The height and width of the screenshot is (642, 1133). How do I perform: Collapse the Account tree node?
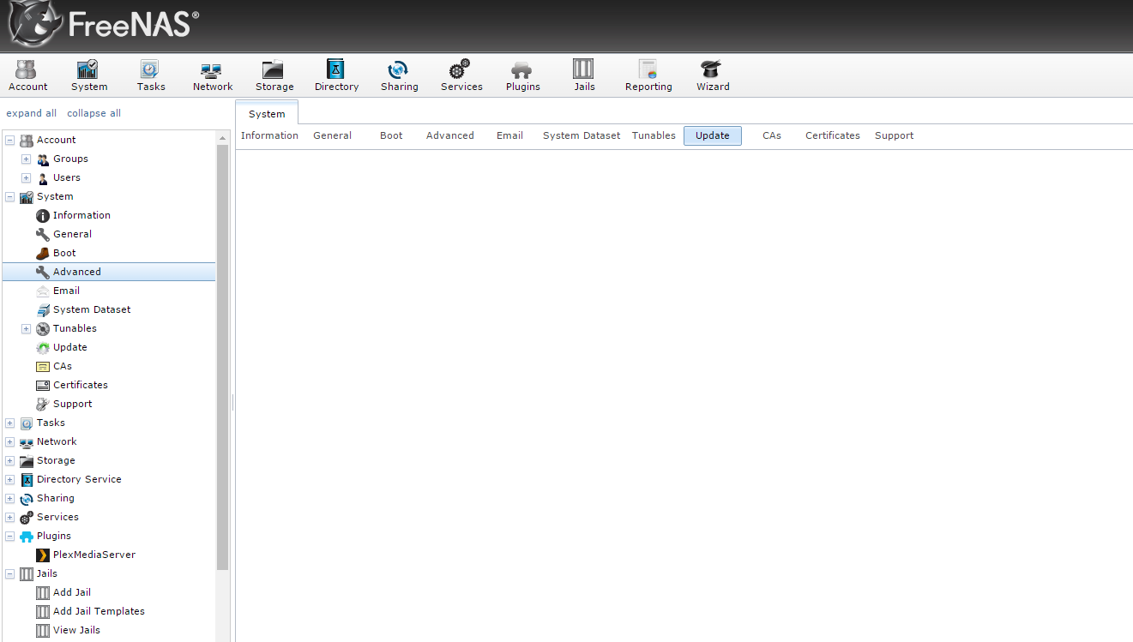coord(10,141)
